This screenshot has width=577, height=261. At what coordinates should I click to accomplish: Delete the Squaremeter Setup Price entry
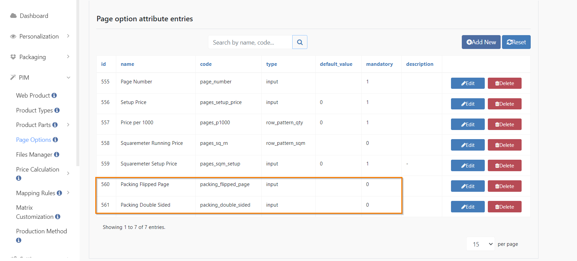pyautogui.click(x=505, y=166)
